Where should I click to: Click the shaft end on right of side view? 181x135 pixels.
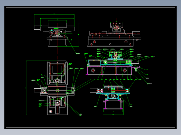tap(136, 33)
